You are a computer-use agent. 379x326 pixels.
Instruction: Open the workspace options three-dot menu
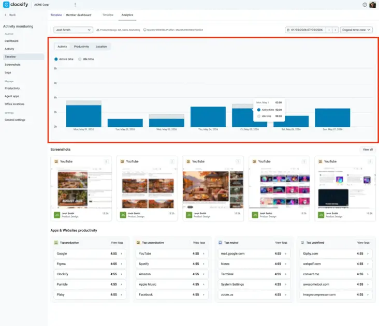point(75,5)
